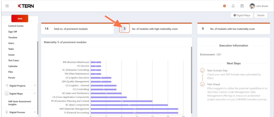Open SAP Auto Assessment Insights
The width and height of the screenshot is (274, 117).
20,103
